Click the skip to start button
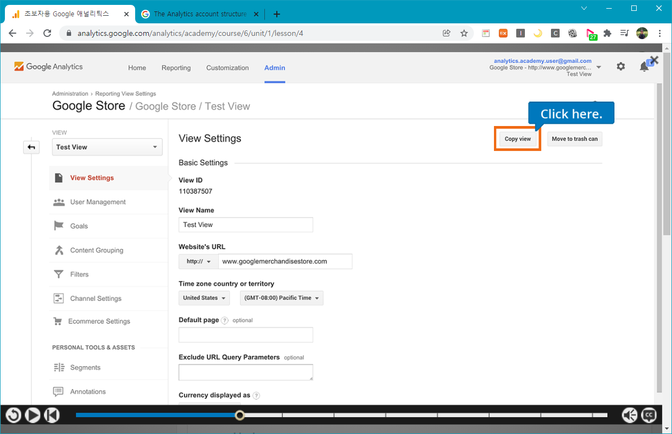This screenshot has height=434, width=672. tap(51, 416)
